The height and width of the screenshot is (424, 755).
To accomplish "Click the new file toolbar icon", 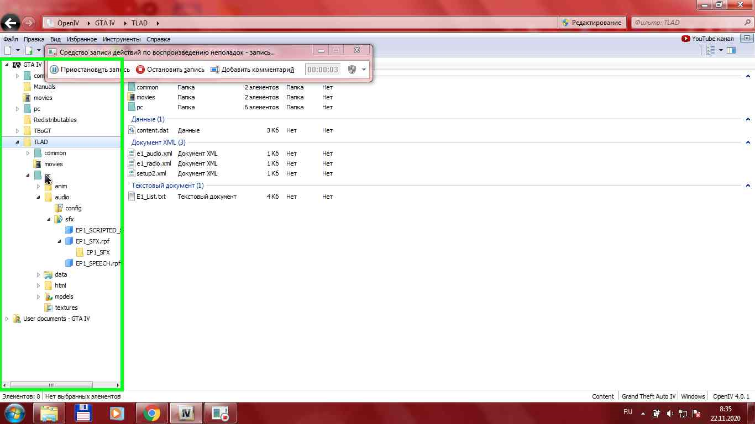I will tap(8, 50).
